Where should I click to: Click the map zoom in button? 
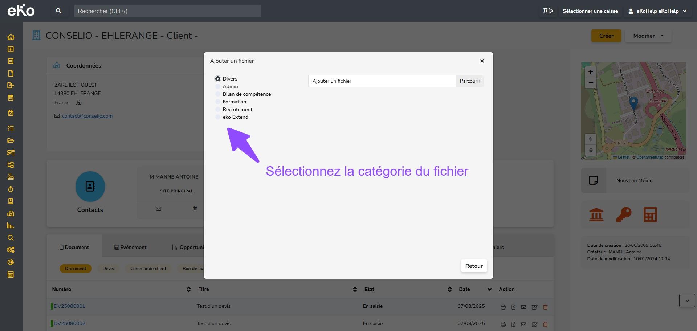pos(591,72)
